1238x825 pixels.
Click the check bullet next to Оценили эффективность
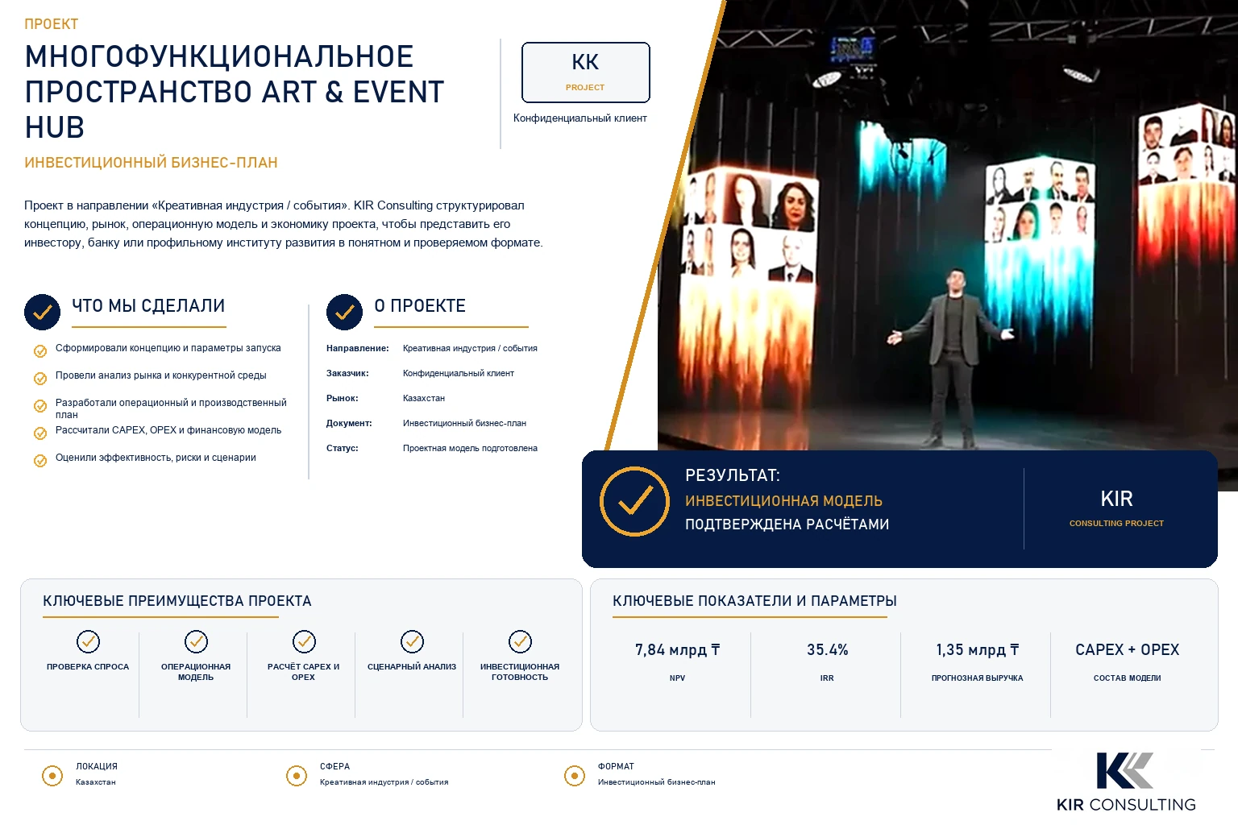click(40, 461)
